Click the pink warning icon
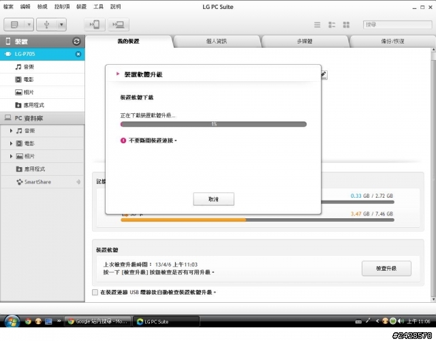The height and width of the screenshot is (341, 436). [123, 140]
